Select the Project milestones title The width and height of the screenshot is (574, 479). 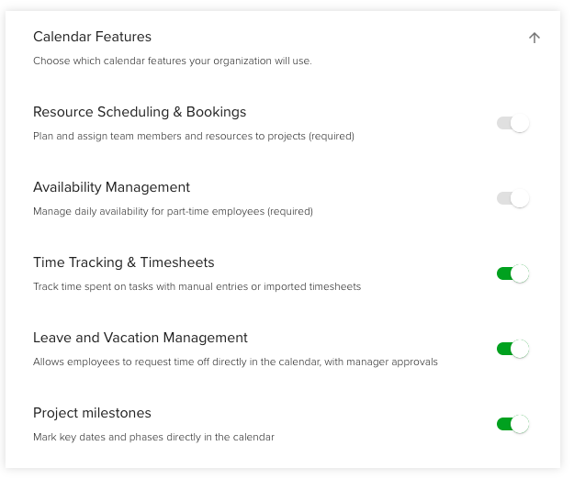click(x=92, y=413)
